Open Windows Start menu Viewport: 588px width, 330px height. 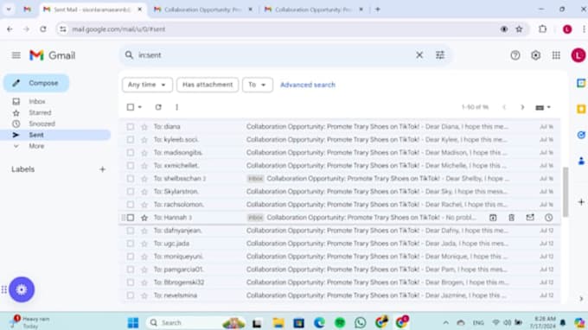coord(133,322)
